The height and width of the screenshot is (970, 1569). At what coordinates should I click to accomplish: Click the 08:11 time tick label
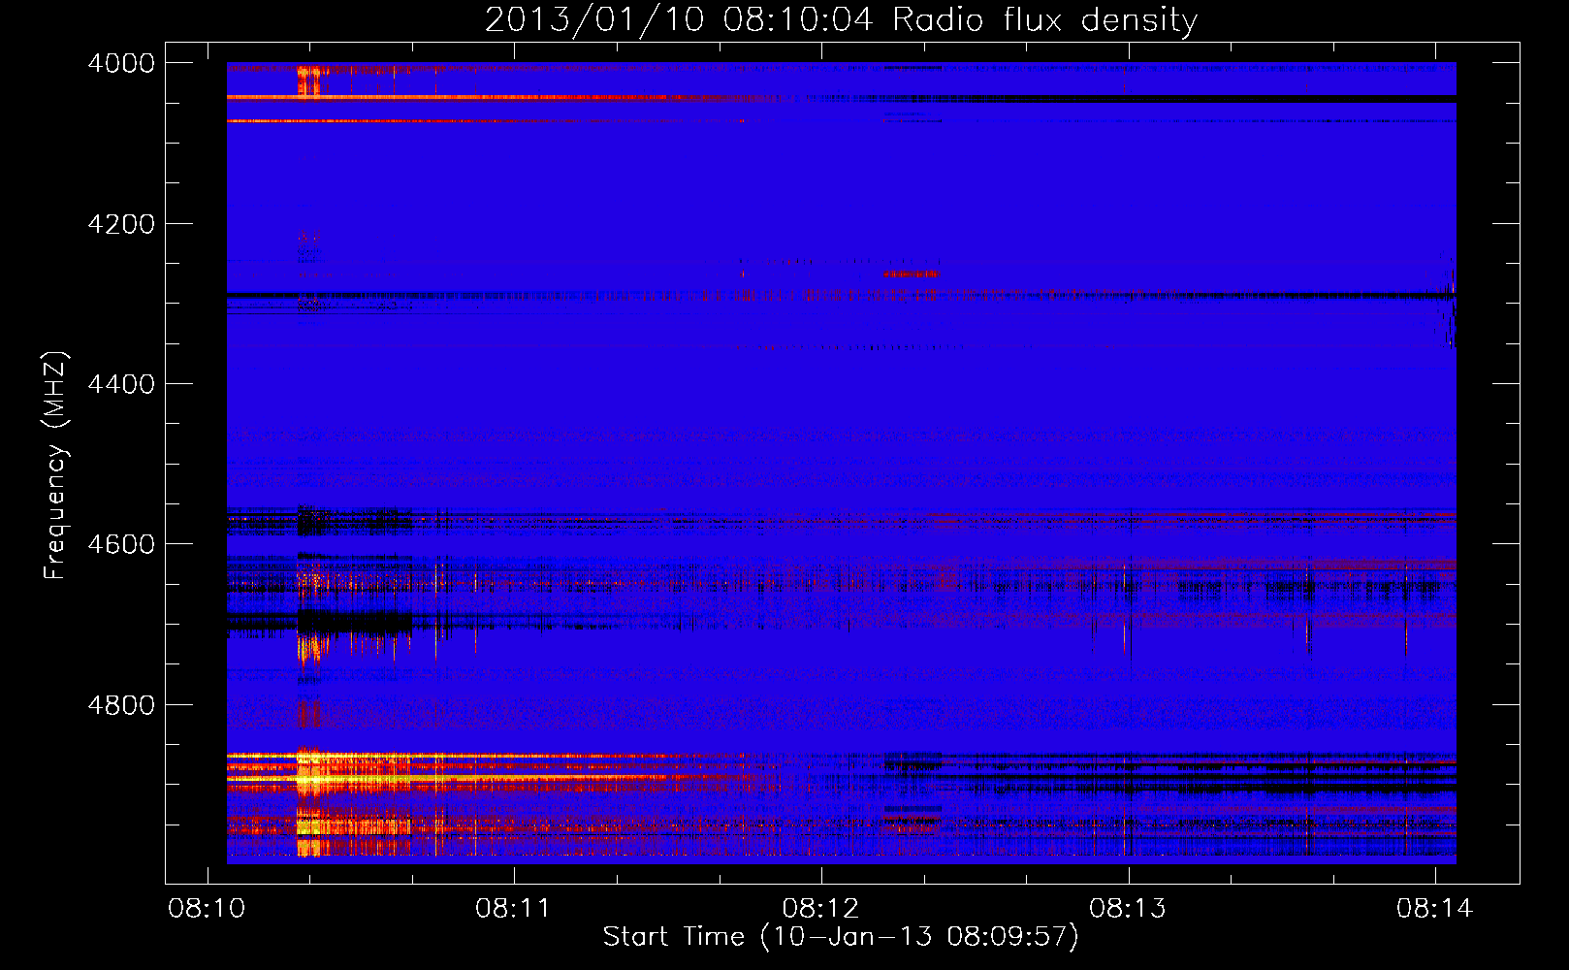pyautogui.click(x=513, y=908)
